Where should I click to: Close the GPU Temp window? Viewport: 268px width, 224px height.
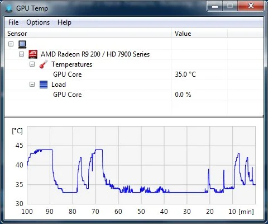(251, 7)
